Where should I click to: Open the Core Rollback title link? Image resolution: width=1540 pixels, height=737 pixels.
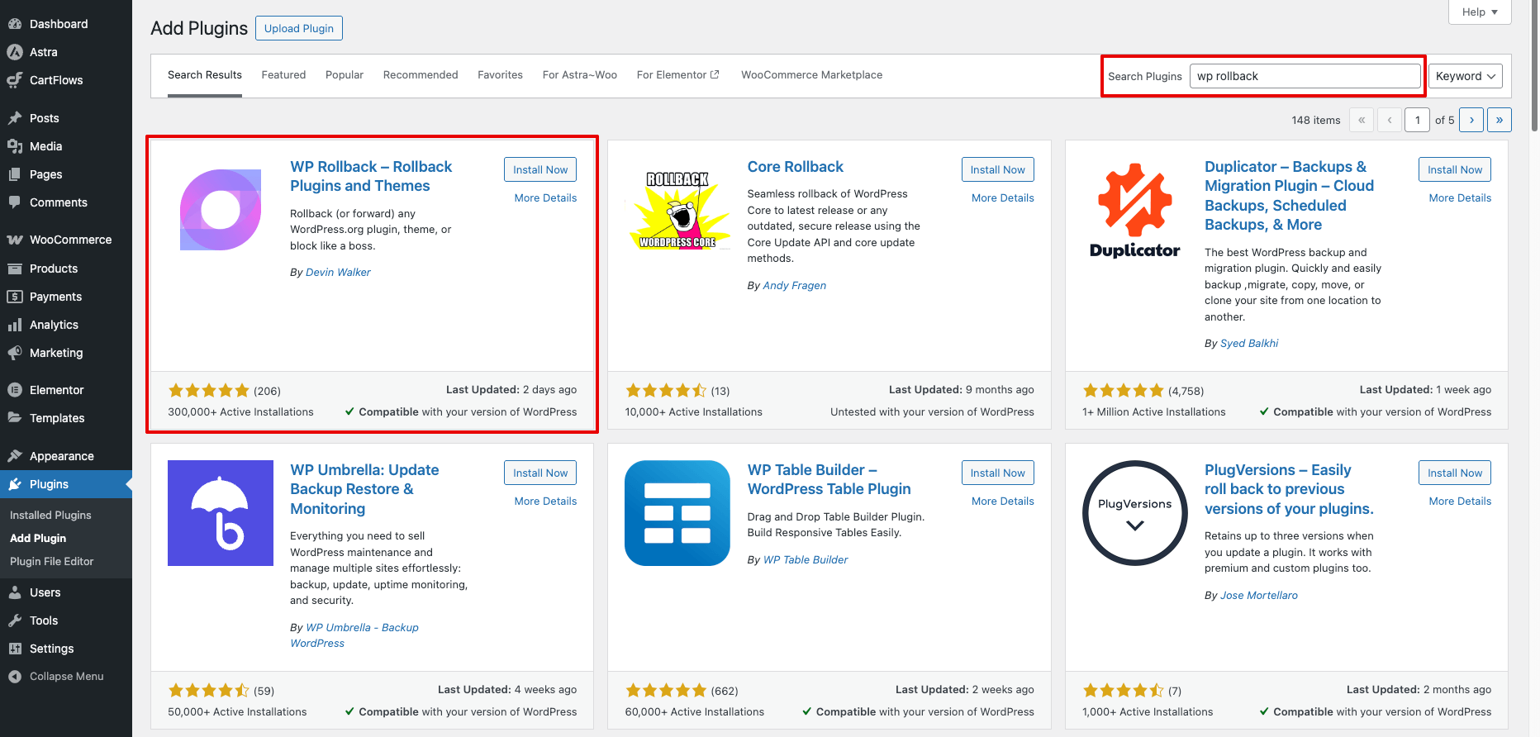click(x=796, y=167)
